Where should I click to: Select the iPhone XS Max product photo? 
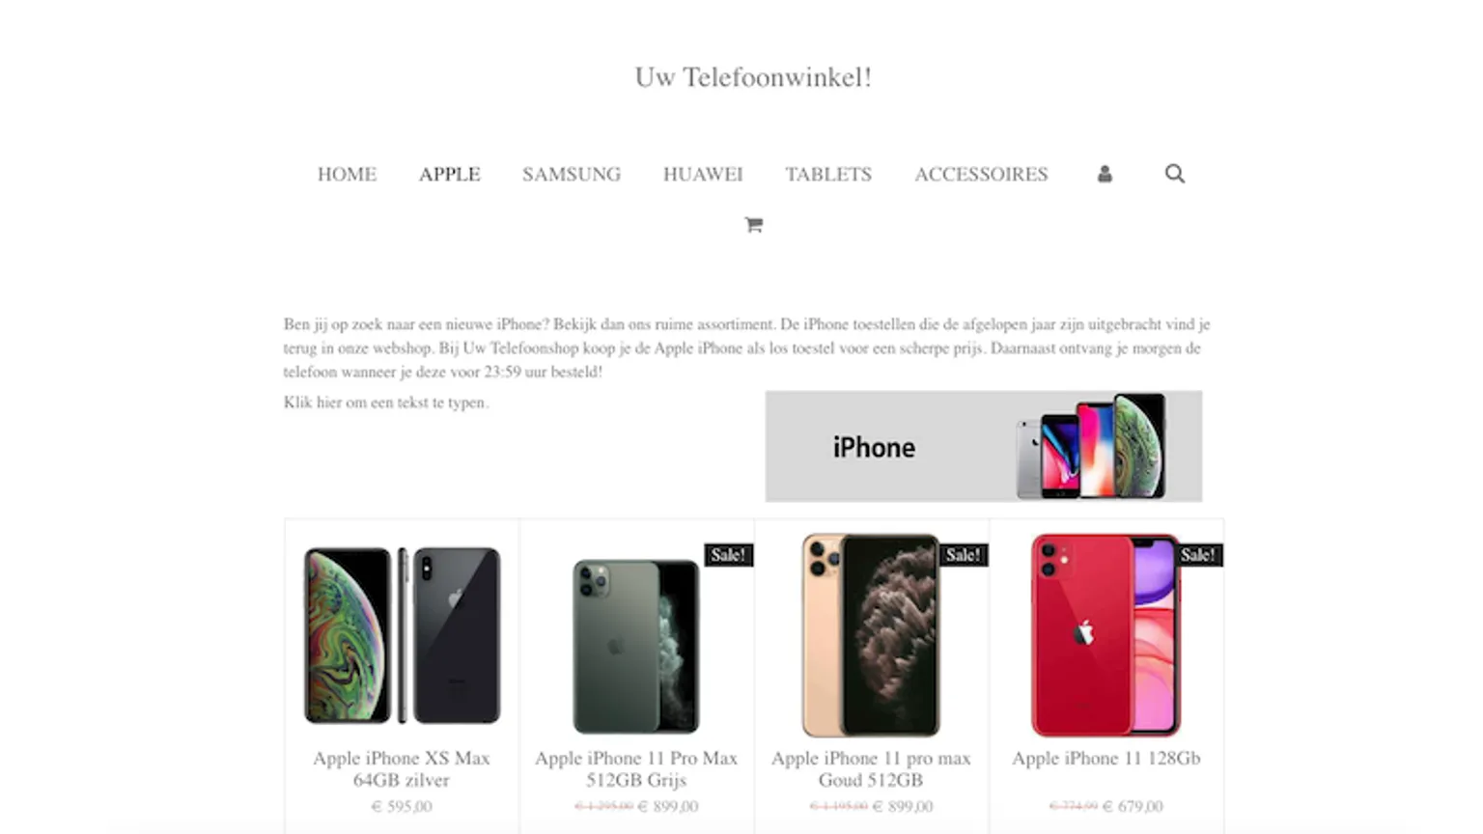[x=402, y=635]
